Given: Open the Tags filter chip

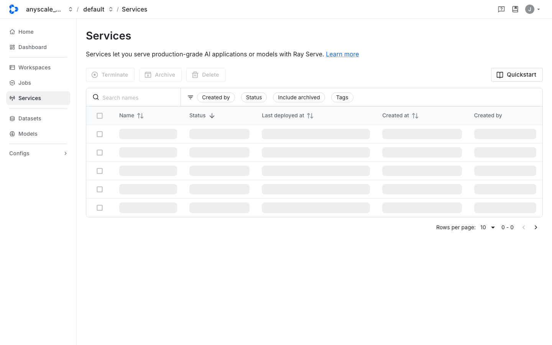Looking at the screenshot, I should pos(342,97).
